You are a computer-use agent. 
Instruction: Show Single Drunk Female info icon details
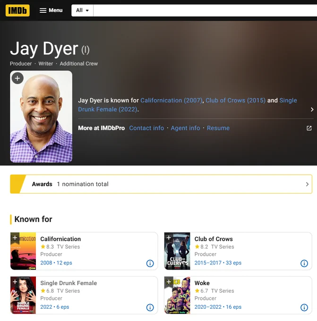click(150, 307)
